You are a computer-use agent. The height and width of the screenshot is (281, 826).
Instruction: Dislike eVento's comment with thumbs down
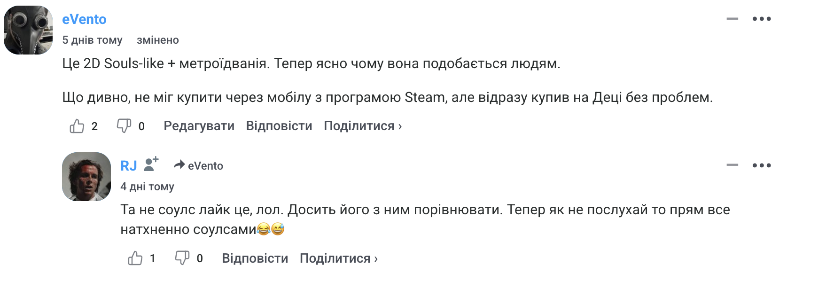(x=124, y=126)
